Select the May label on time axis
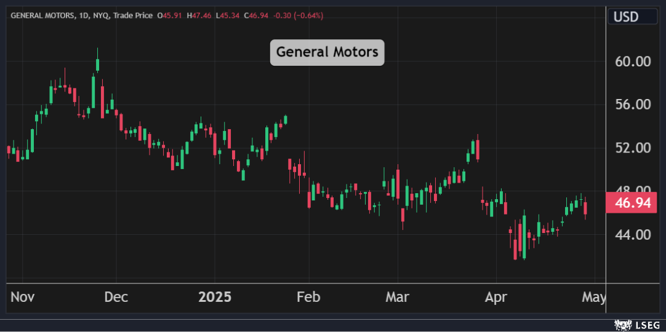This screenshot has width=666, height=332. [593, 298]
